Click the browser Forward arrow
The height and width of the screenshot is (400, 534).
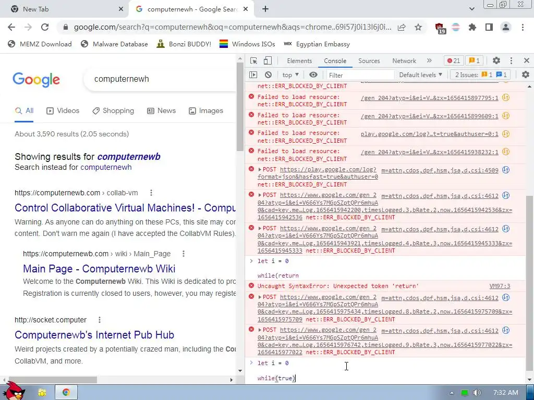click(x=28, y=27)
